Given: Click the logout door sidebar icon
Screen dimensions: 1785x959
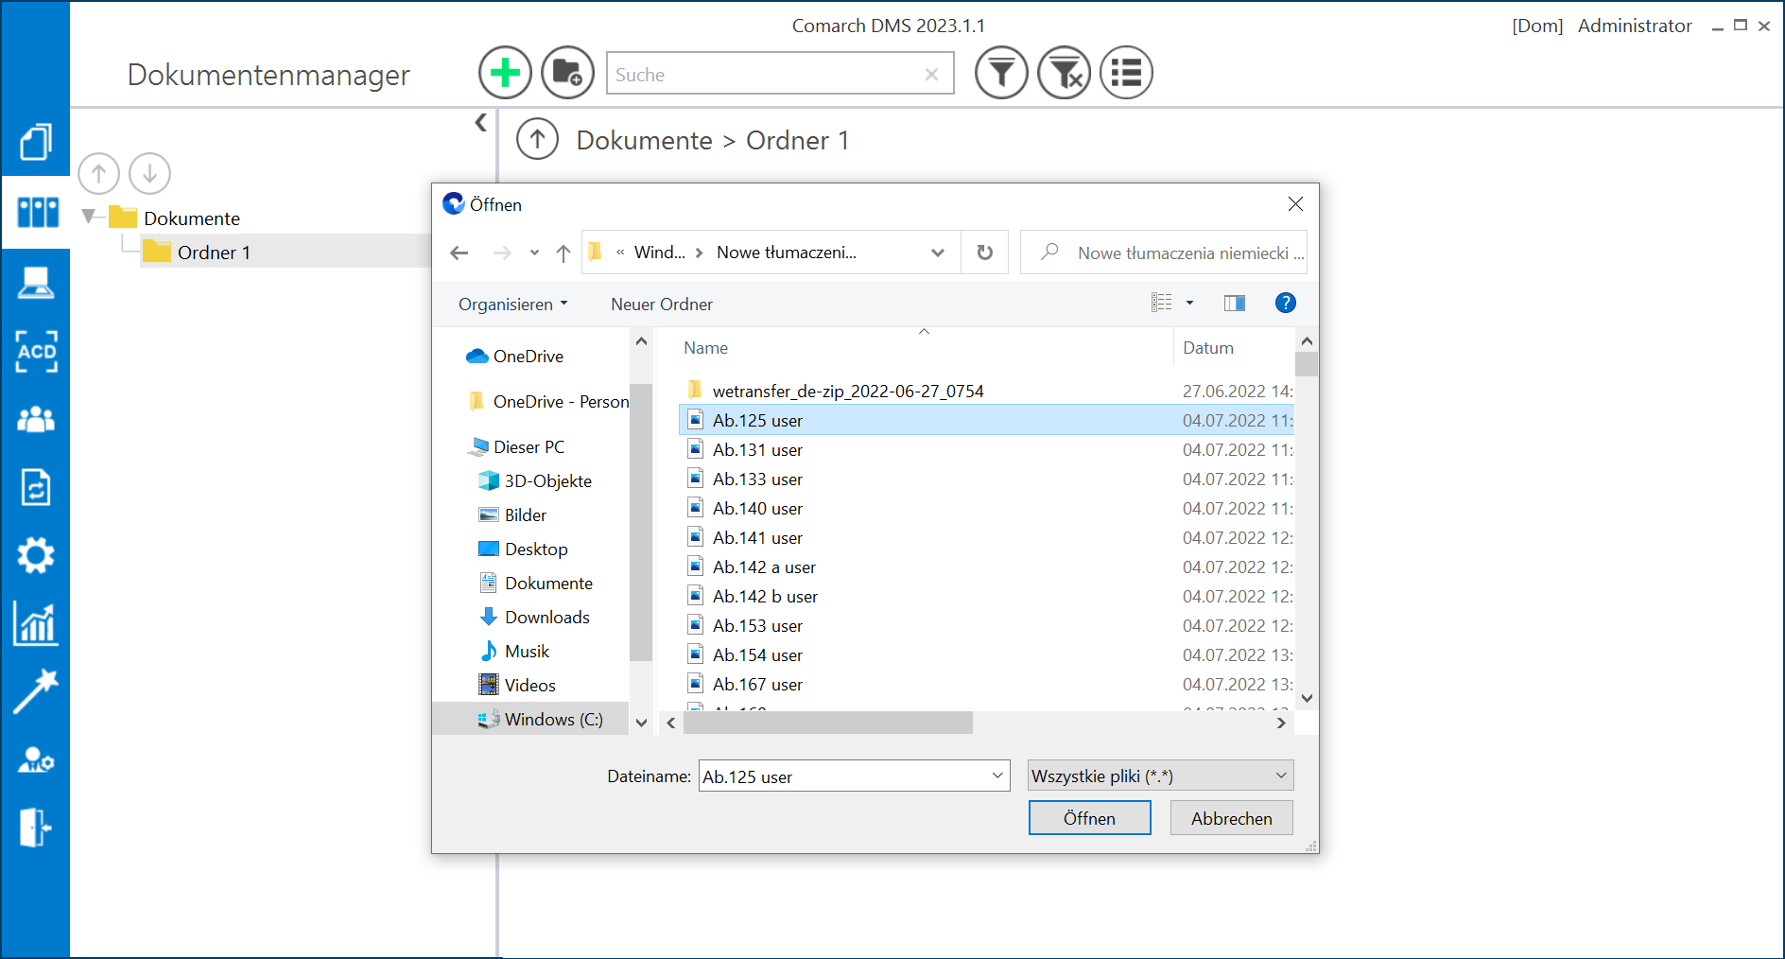Looking at the screenshot, I should [36, 828].
